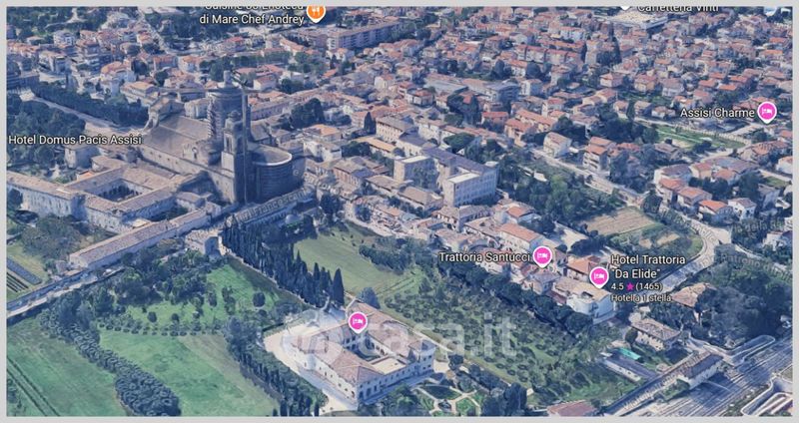Click the orange restaurant icon for Chef Andrey

coord(316,12)
